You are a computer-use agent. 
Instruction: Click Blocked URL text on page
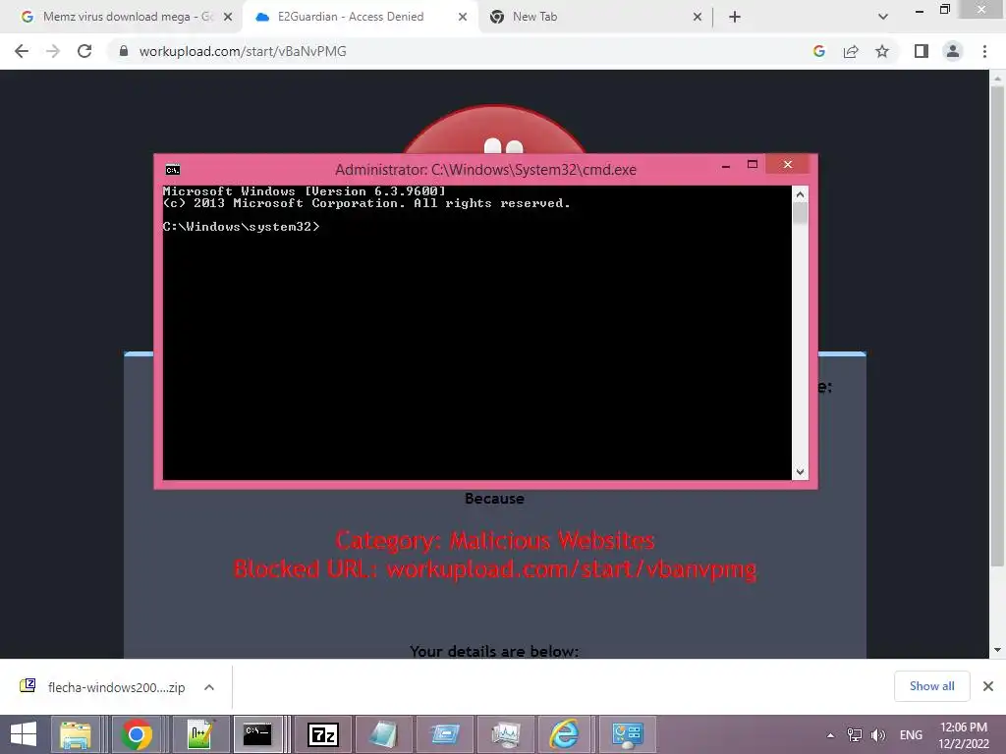click(x=495, y=569)
